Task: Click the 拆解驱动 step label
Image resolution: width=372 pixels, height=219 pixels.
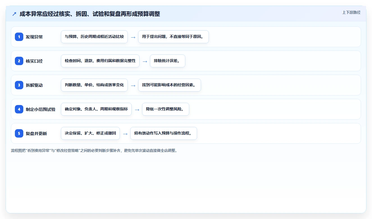Action: click(34, 85)
